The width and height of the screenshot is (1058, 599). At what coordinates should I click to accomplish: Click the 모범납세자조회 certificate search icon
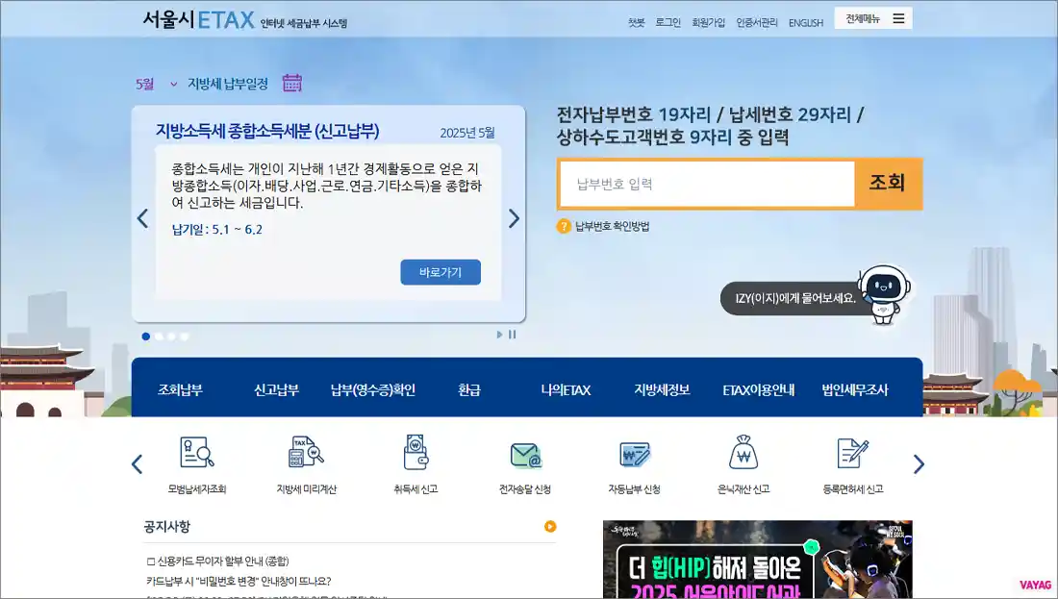click(197, 452)
